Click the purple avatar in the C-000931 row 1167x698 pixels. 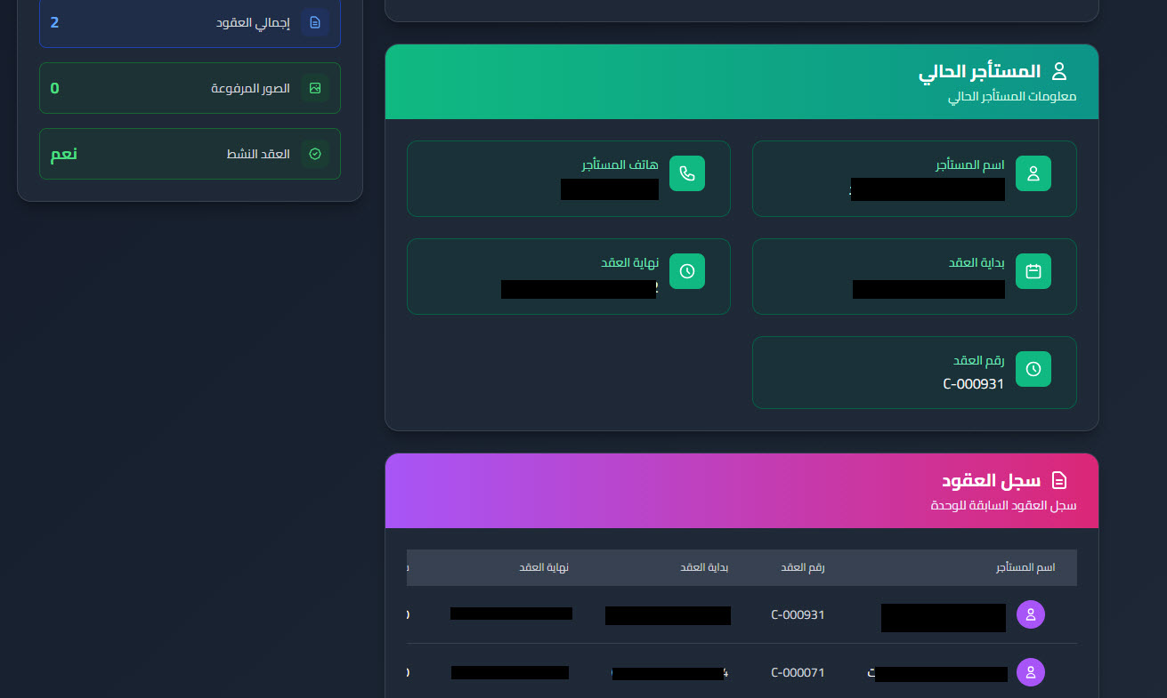[x=1031, y=614]
